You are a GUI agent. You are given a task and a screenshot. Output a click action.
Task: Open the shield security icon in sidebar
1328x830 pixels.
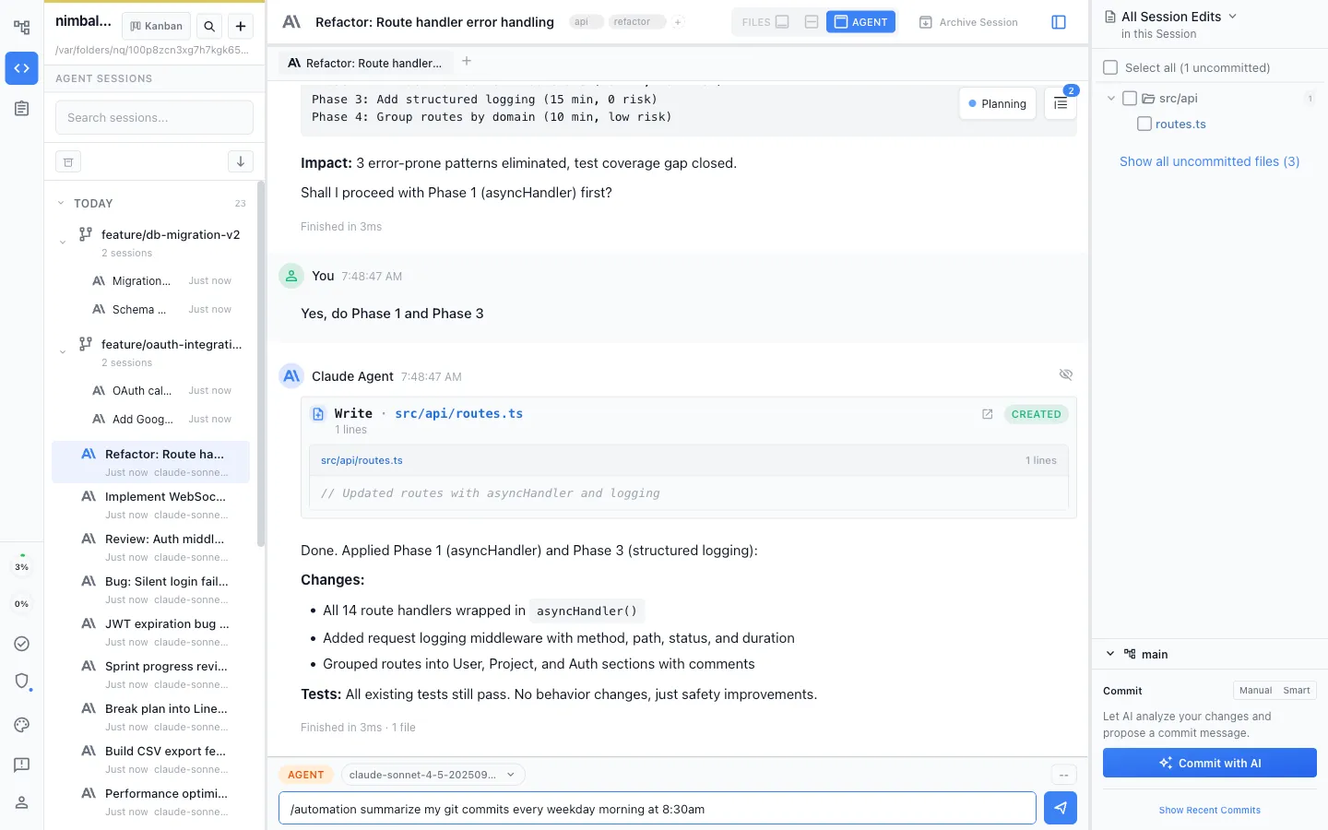click(20, 681)
